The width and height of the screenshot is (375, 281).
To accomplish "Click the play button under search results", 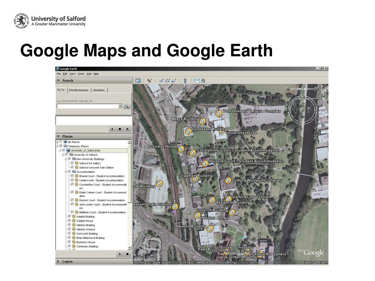I will tap(113, 129).
